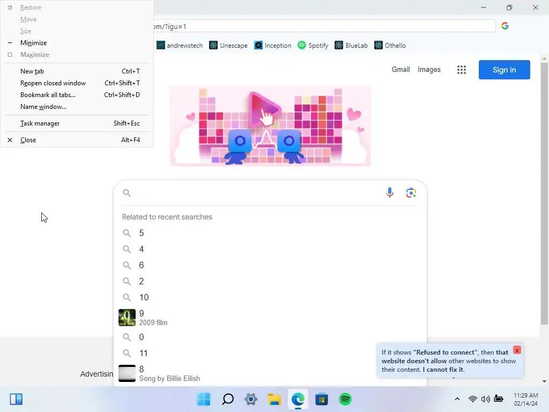
Task: Select search suggestion 6
Action: [x=270, y=265]
